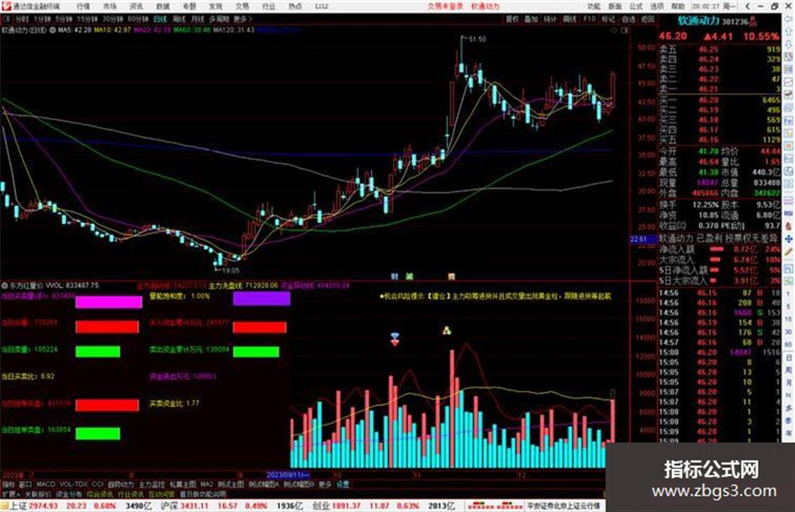Switch chart to 5分钟 period
Viewport: 795px width, 512px height.
[x=64, y=19]
